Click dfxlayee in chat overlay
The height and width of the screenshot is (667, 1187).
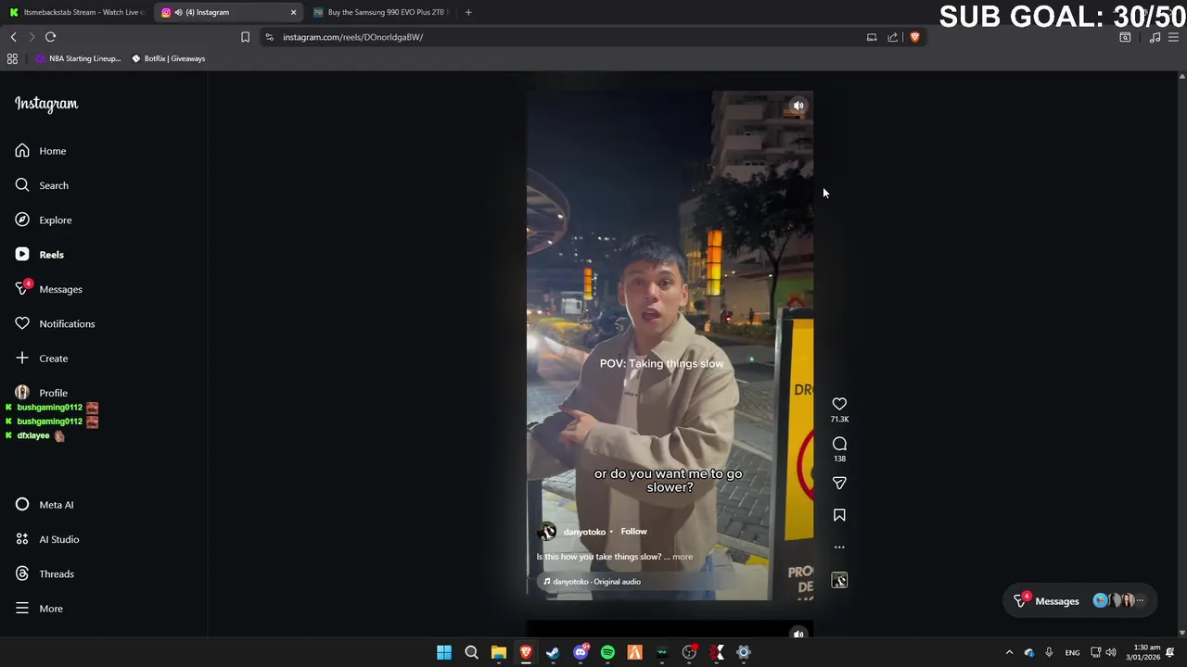click(x=32, y=435)
